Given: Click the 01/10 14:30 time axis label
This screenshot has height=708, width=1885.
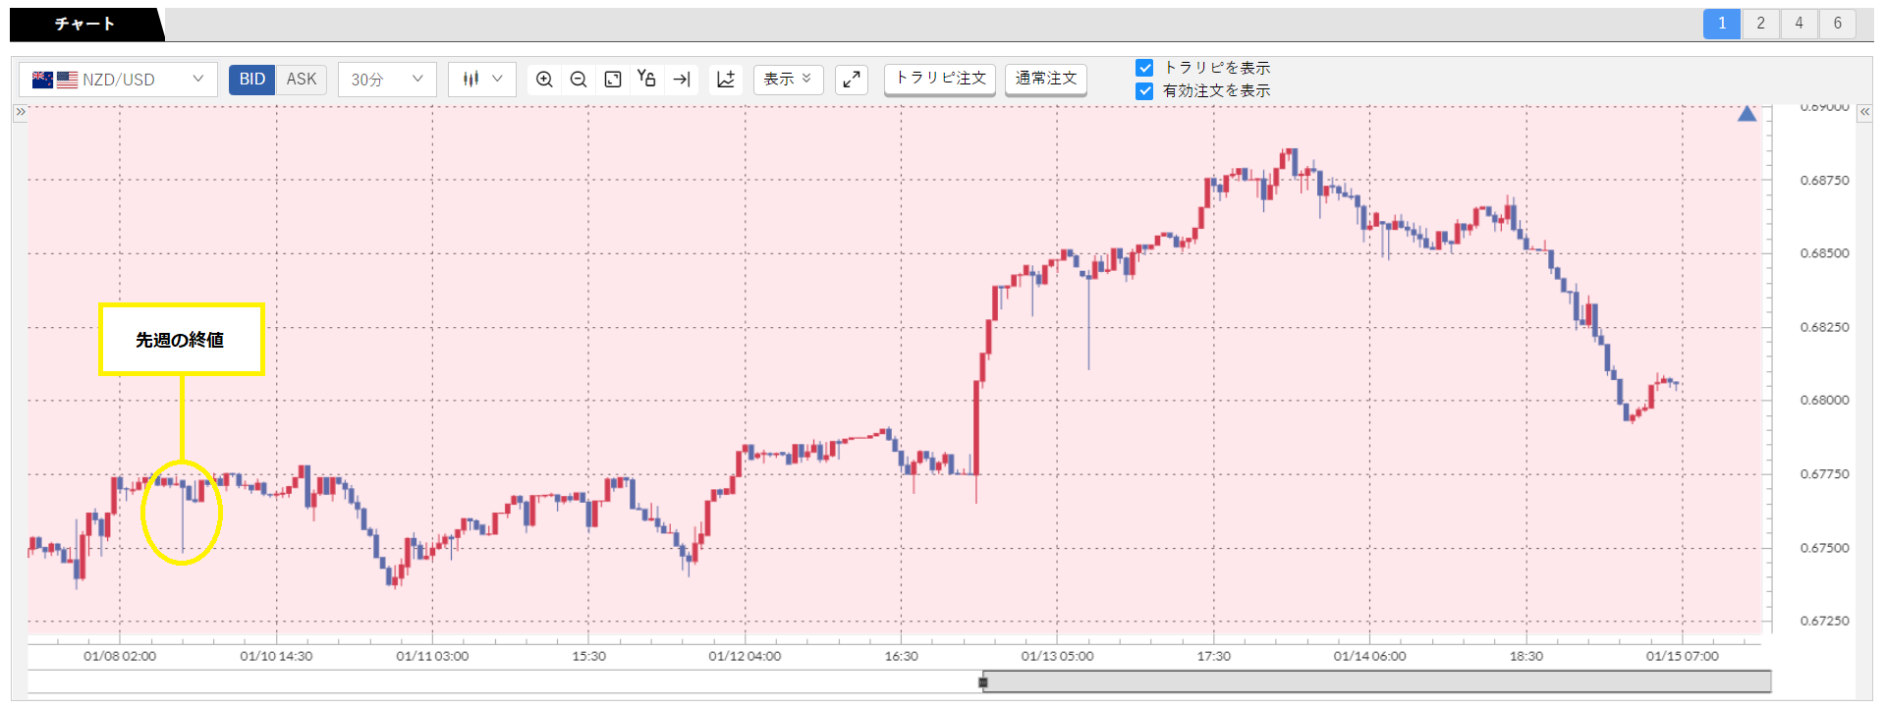Looking at the screenshot, I should click(x=276, y=656).
